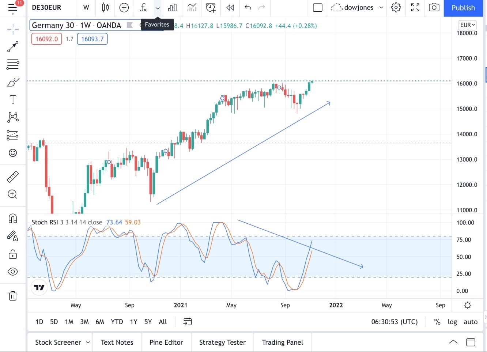Take a chart snapshot with camera
The width and height of the screenshot is (487, 352).
[x=434, y=8]
